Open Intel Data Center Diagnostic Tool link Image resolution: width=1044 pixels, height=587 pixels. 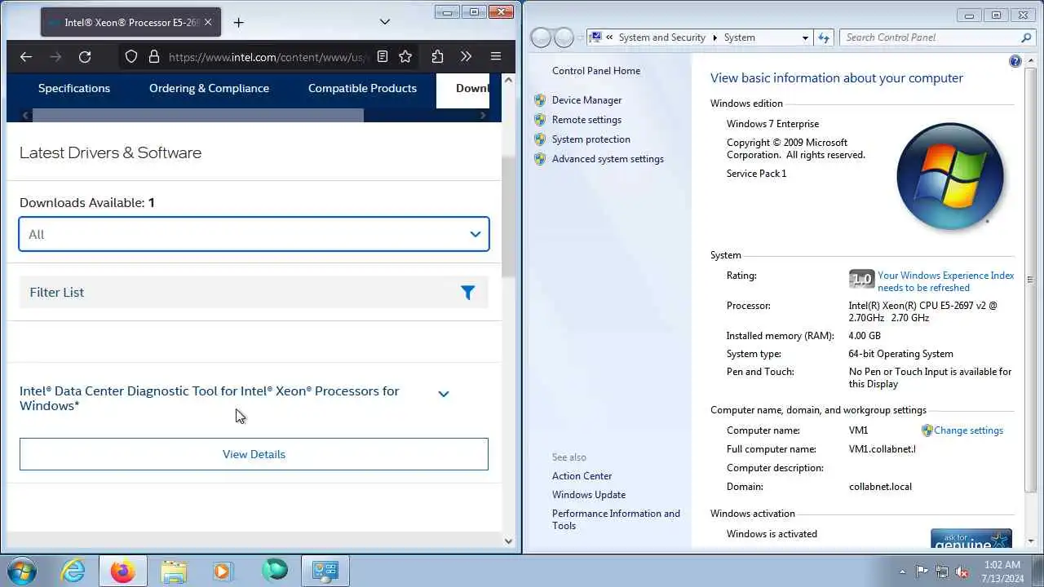[x=210, y=398]
